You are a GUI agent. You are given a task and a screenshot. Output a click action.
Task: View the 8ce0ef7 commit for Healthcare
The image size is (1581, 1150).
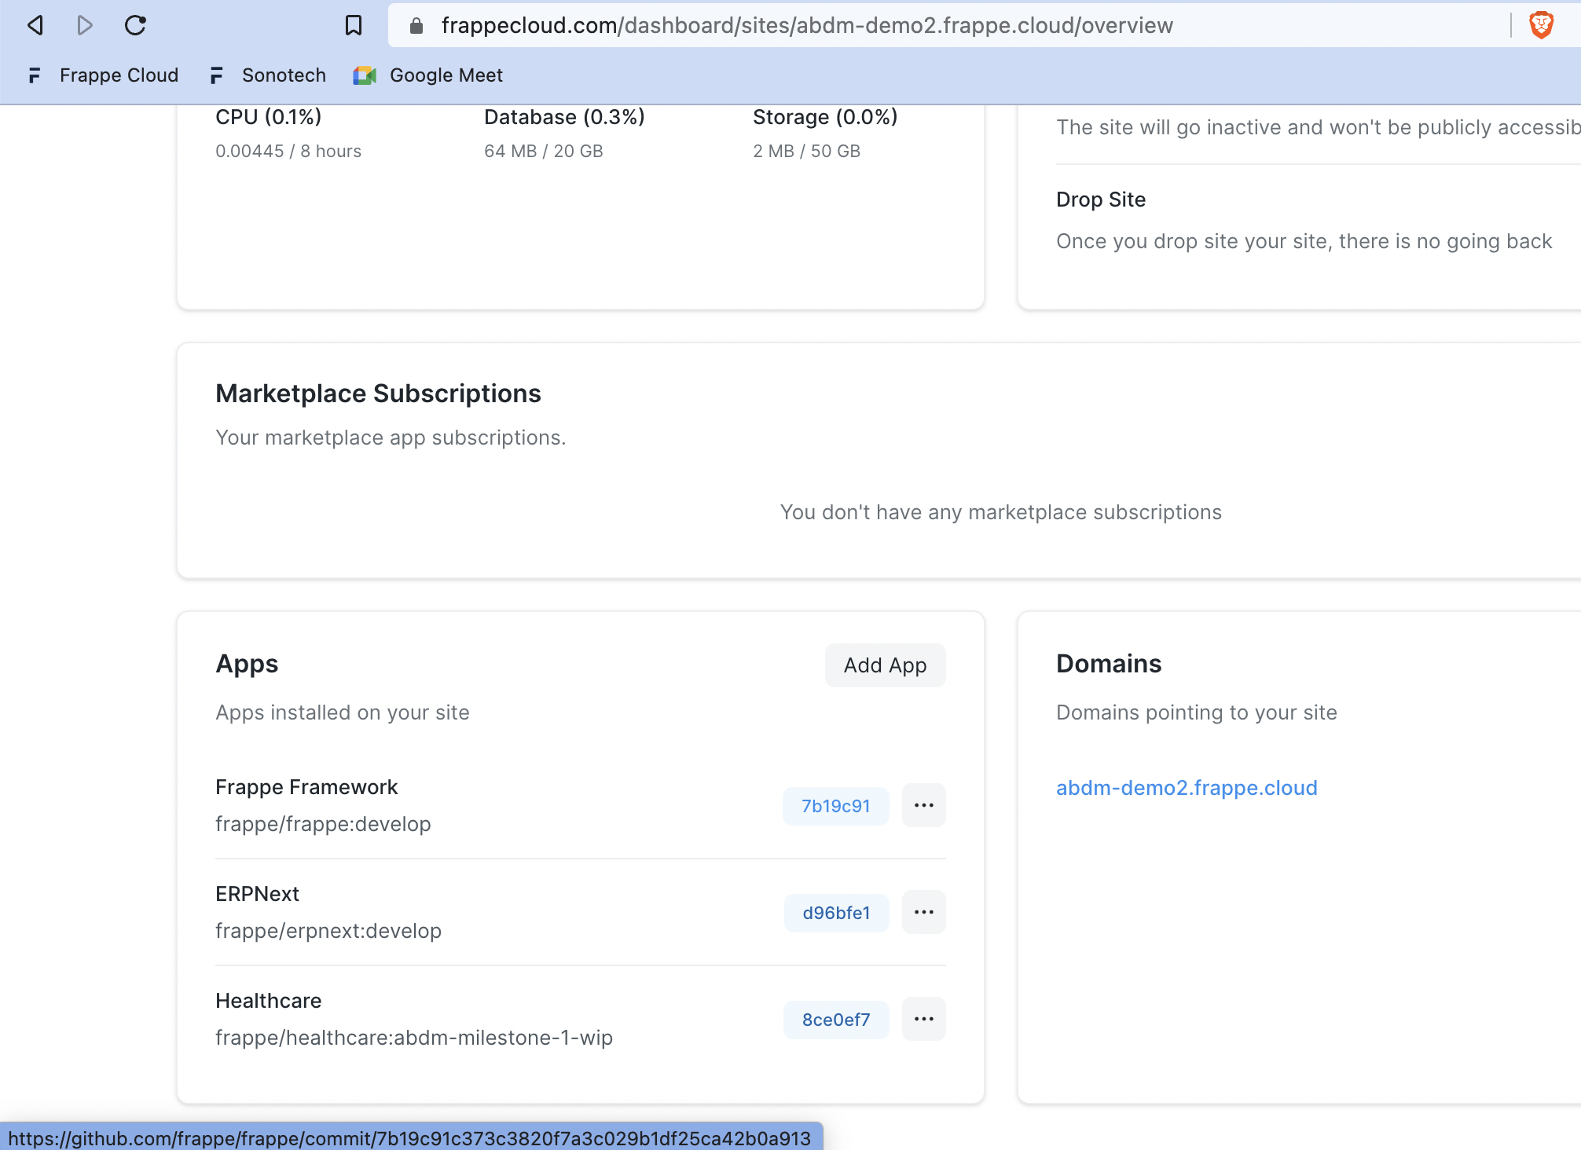(835, 1019)
